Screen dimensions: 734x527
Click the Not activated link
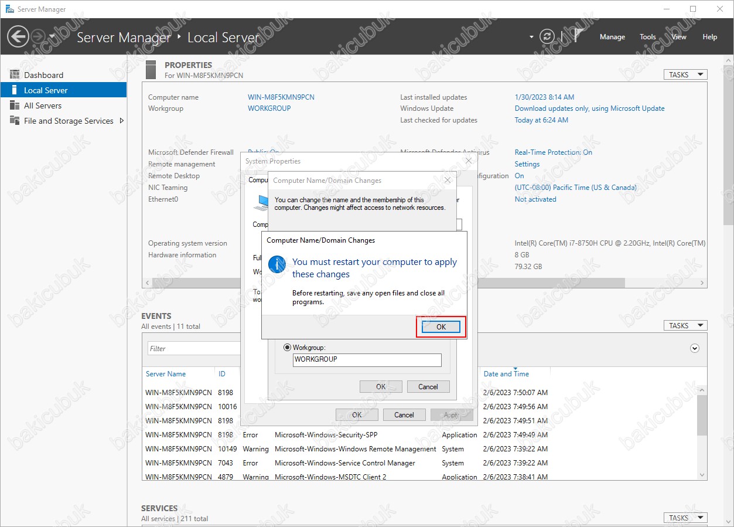coord(535,199)
